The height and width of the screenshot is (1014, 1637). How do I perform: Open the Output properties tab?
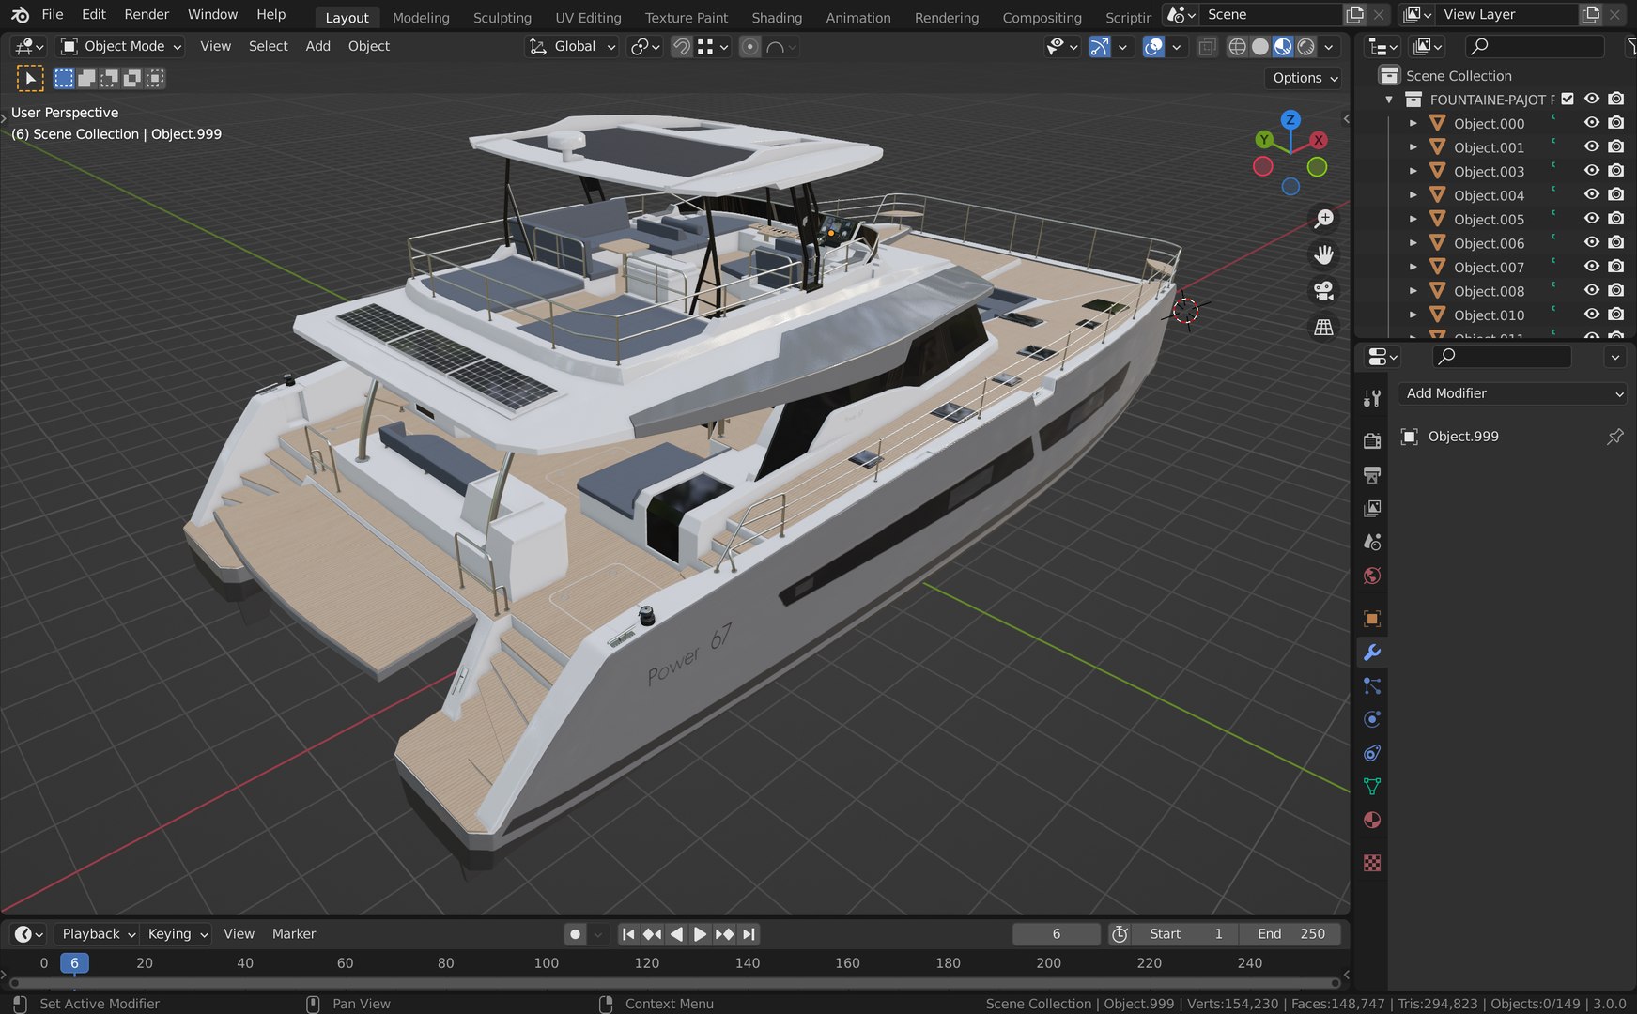tap(1372, 474)
